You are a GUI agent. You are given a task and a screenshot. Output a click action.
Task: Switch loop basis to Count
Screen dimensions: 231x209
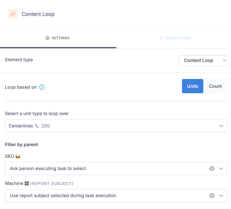tap(215, 86)
